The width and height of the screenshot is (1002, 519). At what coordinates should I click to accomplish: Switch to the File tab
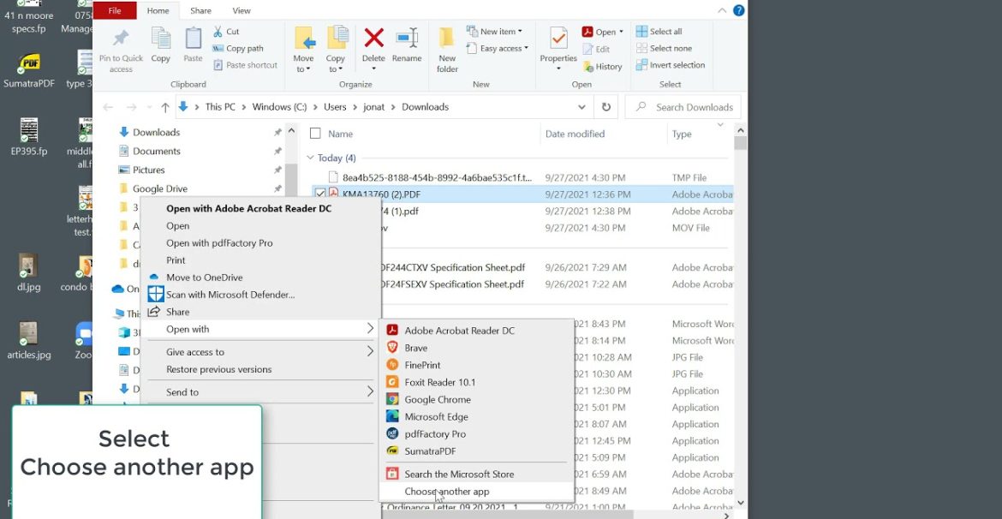(115, 10)
